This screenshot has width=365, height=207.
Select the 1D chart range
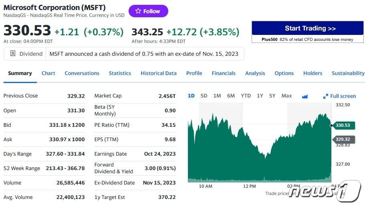pos(191,95)
